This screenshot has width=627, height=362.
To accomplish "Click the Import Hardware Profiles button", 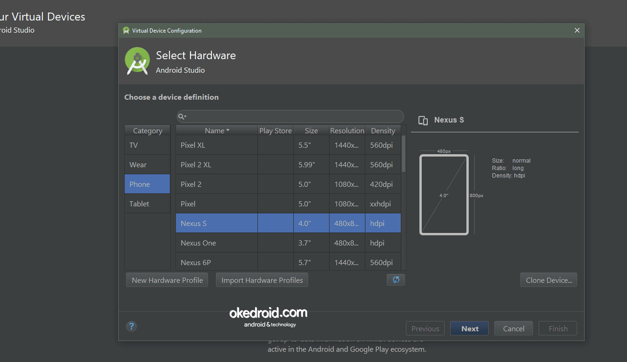I will point(262,280).
